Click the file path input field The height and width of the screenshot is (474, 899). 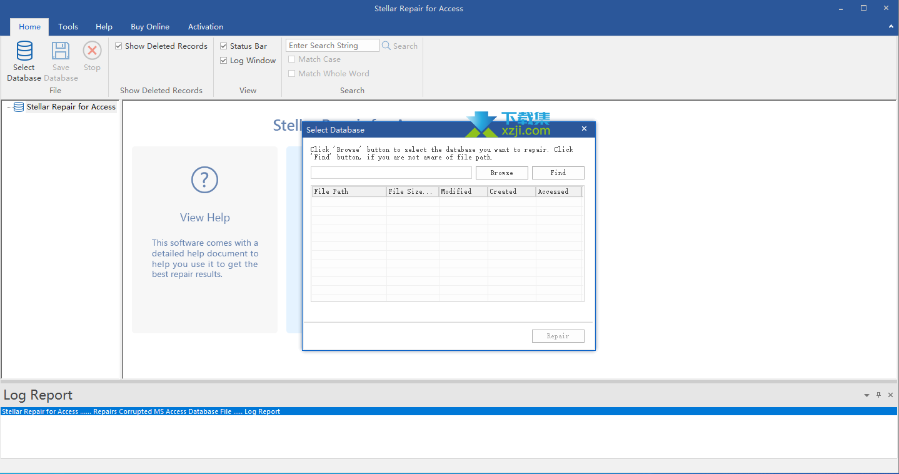[391, 173]
